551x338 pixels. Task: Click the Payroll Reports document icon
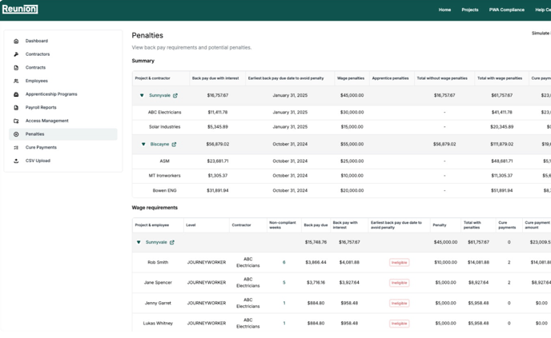pos(16,108)
